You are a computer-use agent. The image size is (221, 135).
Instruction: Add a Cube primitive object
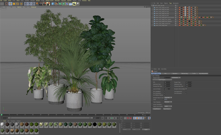click(x=53, y=4)
